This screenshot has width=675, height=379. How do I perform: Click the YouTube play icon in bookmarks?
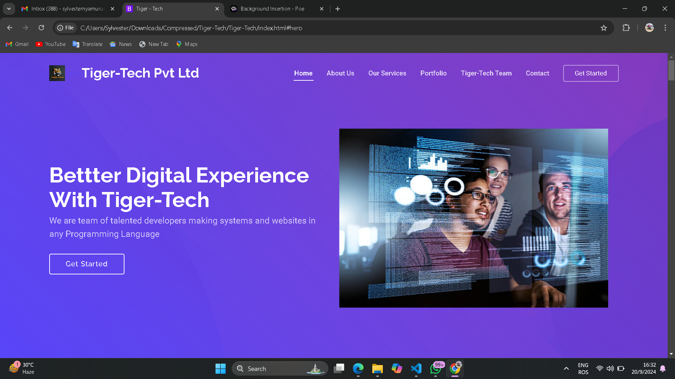(x=39, y=44)
